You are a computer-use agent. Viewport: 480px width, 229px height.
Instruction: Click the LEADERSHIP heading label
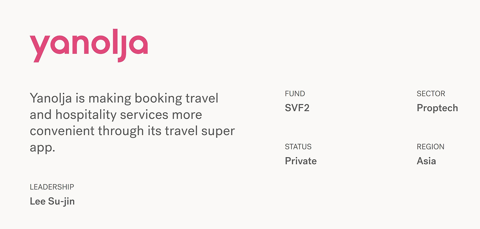[52, 187]
